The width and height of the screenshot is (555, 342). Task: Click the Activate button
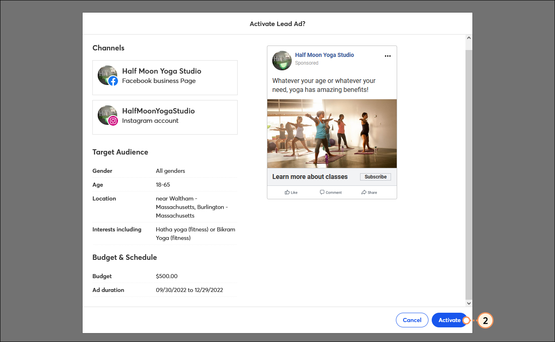449,320
